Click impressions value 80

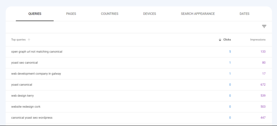point(264,62)
